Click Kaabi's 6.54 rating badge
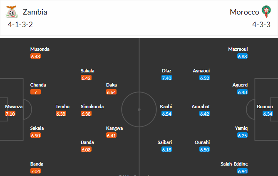This screenshot has height=176, width=278. pyautogui.click(x=166, y=114)
